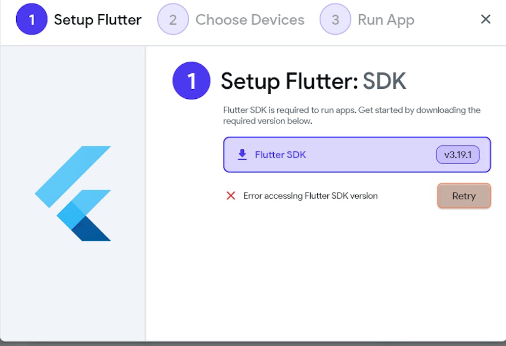Click the black Setup Flutter: heading text
Image resolution: width=506 pixels, height=346 pixels.
coord(289,81)
